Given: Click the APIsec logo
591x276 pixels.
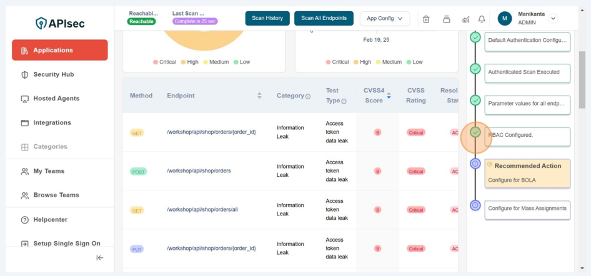Looking at the screenshot, I should click(x=60, y=24).
